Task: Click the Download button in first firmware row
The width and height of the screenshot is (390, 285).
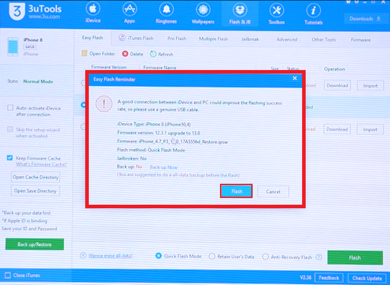Action: coord(337,85)
